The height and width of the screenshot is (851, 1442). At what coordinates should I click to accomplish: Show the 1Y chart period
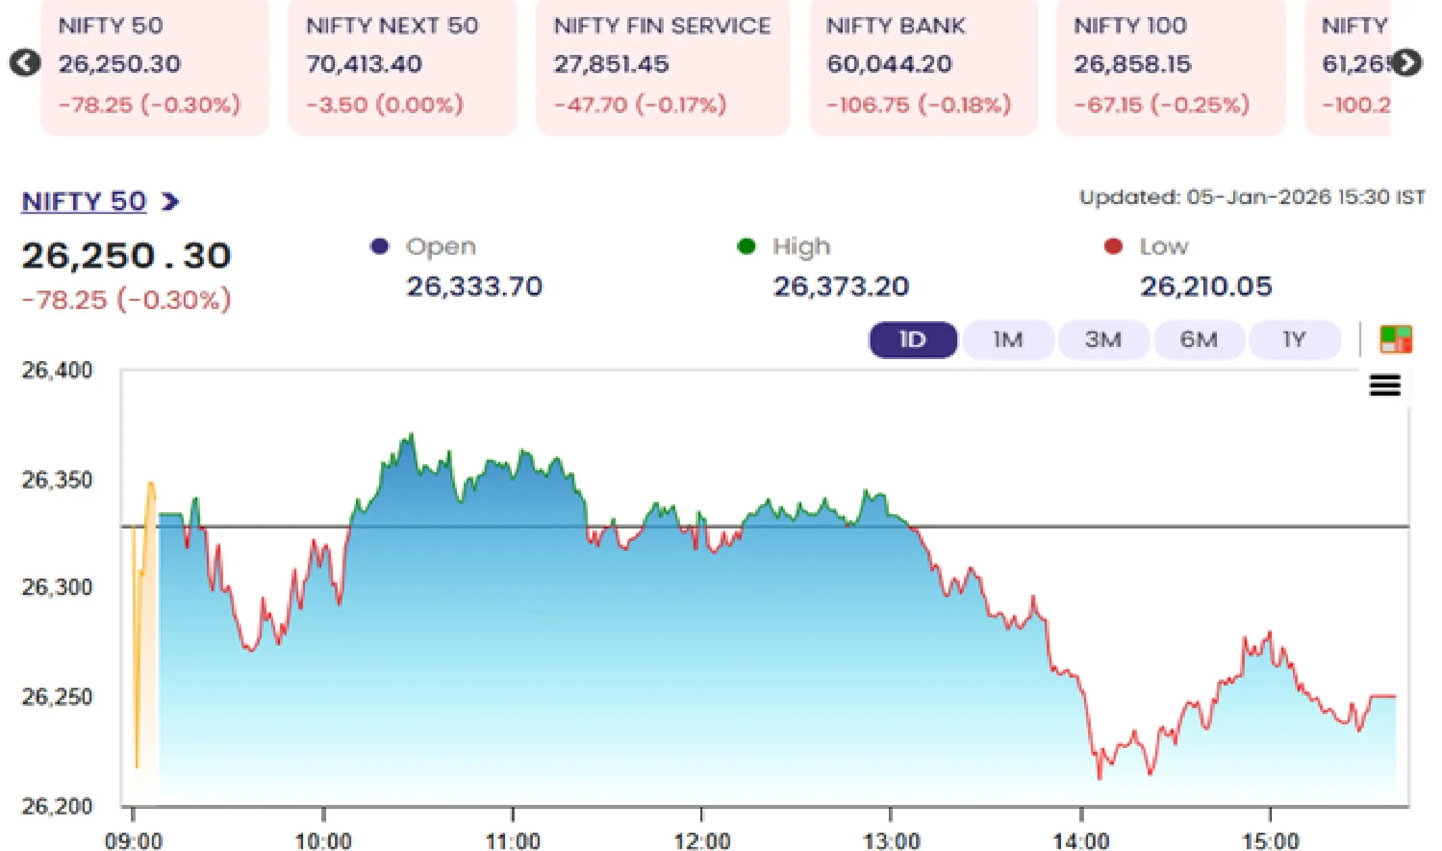click(x=1294, y=339)
